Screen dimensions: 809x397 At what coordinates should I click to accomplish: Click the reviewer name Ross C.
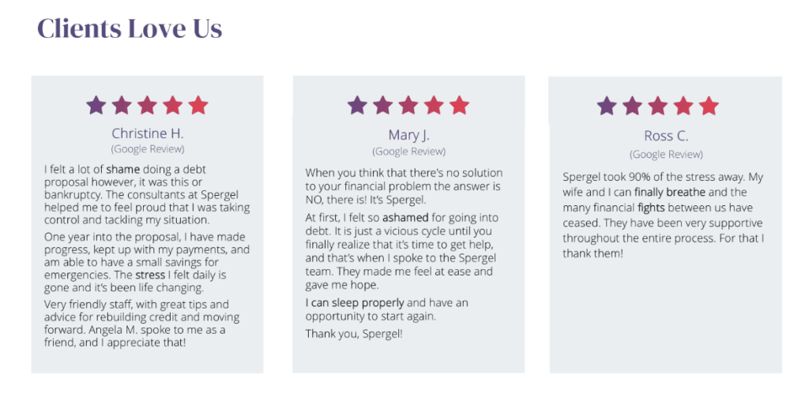tap(666, 136)
